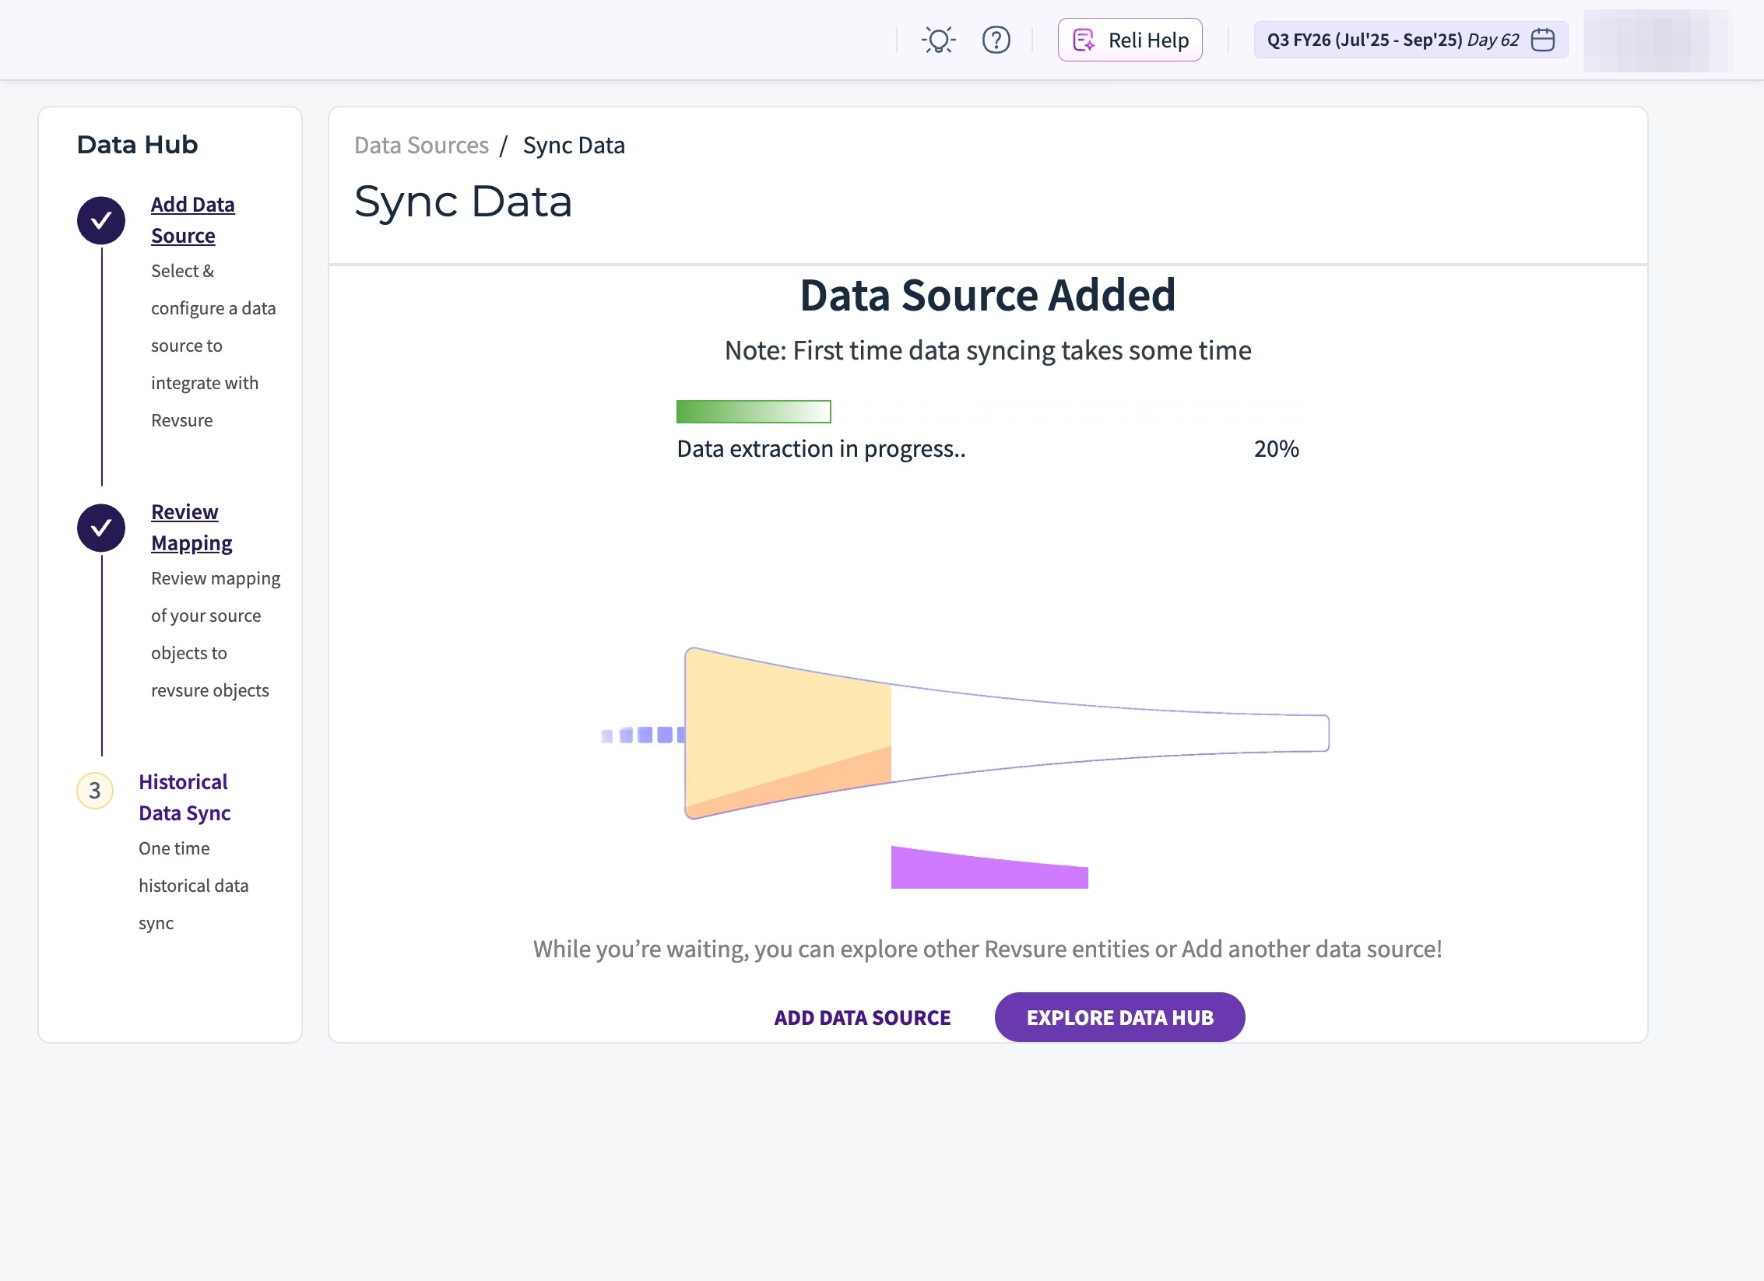Click the blurred user profile avatar
This screenshot has height=1281, width=1764.
coord(1657,40)
